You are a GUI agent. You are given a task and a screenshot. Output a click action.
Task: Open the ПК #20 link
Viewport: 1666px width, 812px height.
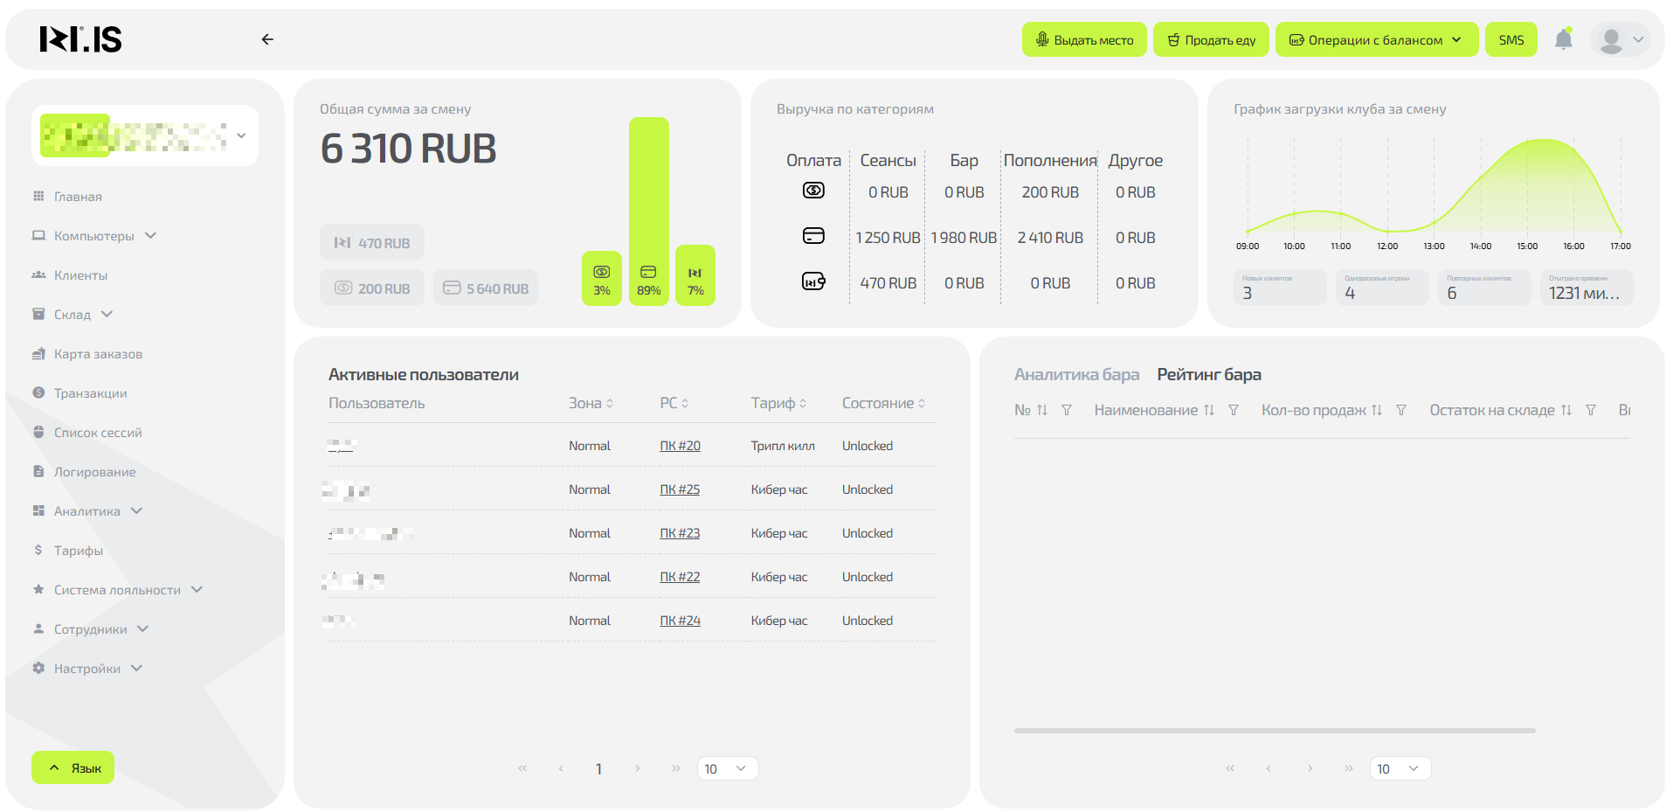click(680, 446)
